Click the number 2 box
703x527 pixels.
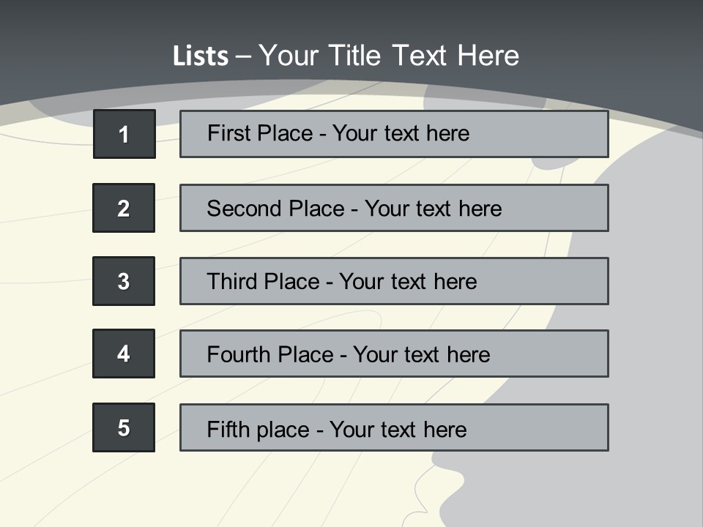124,208
